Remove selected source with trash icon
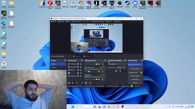Image resolution: width=195 pixels, height=109 pixels. click(73, 83)
